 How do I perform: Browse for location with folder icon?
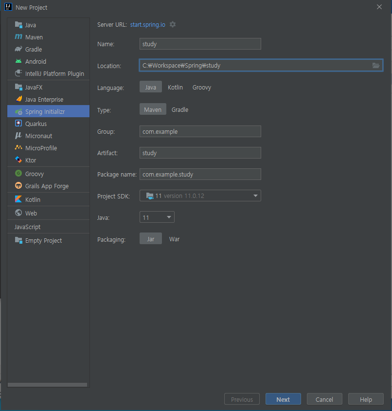tap(376, 65)
